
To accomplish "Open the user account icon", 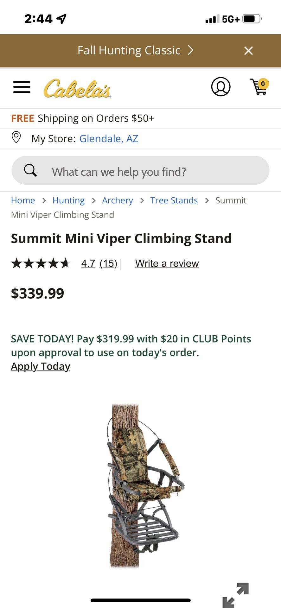I will click(x=220, y=87).
